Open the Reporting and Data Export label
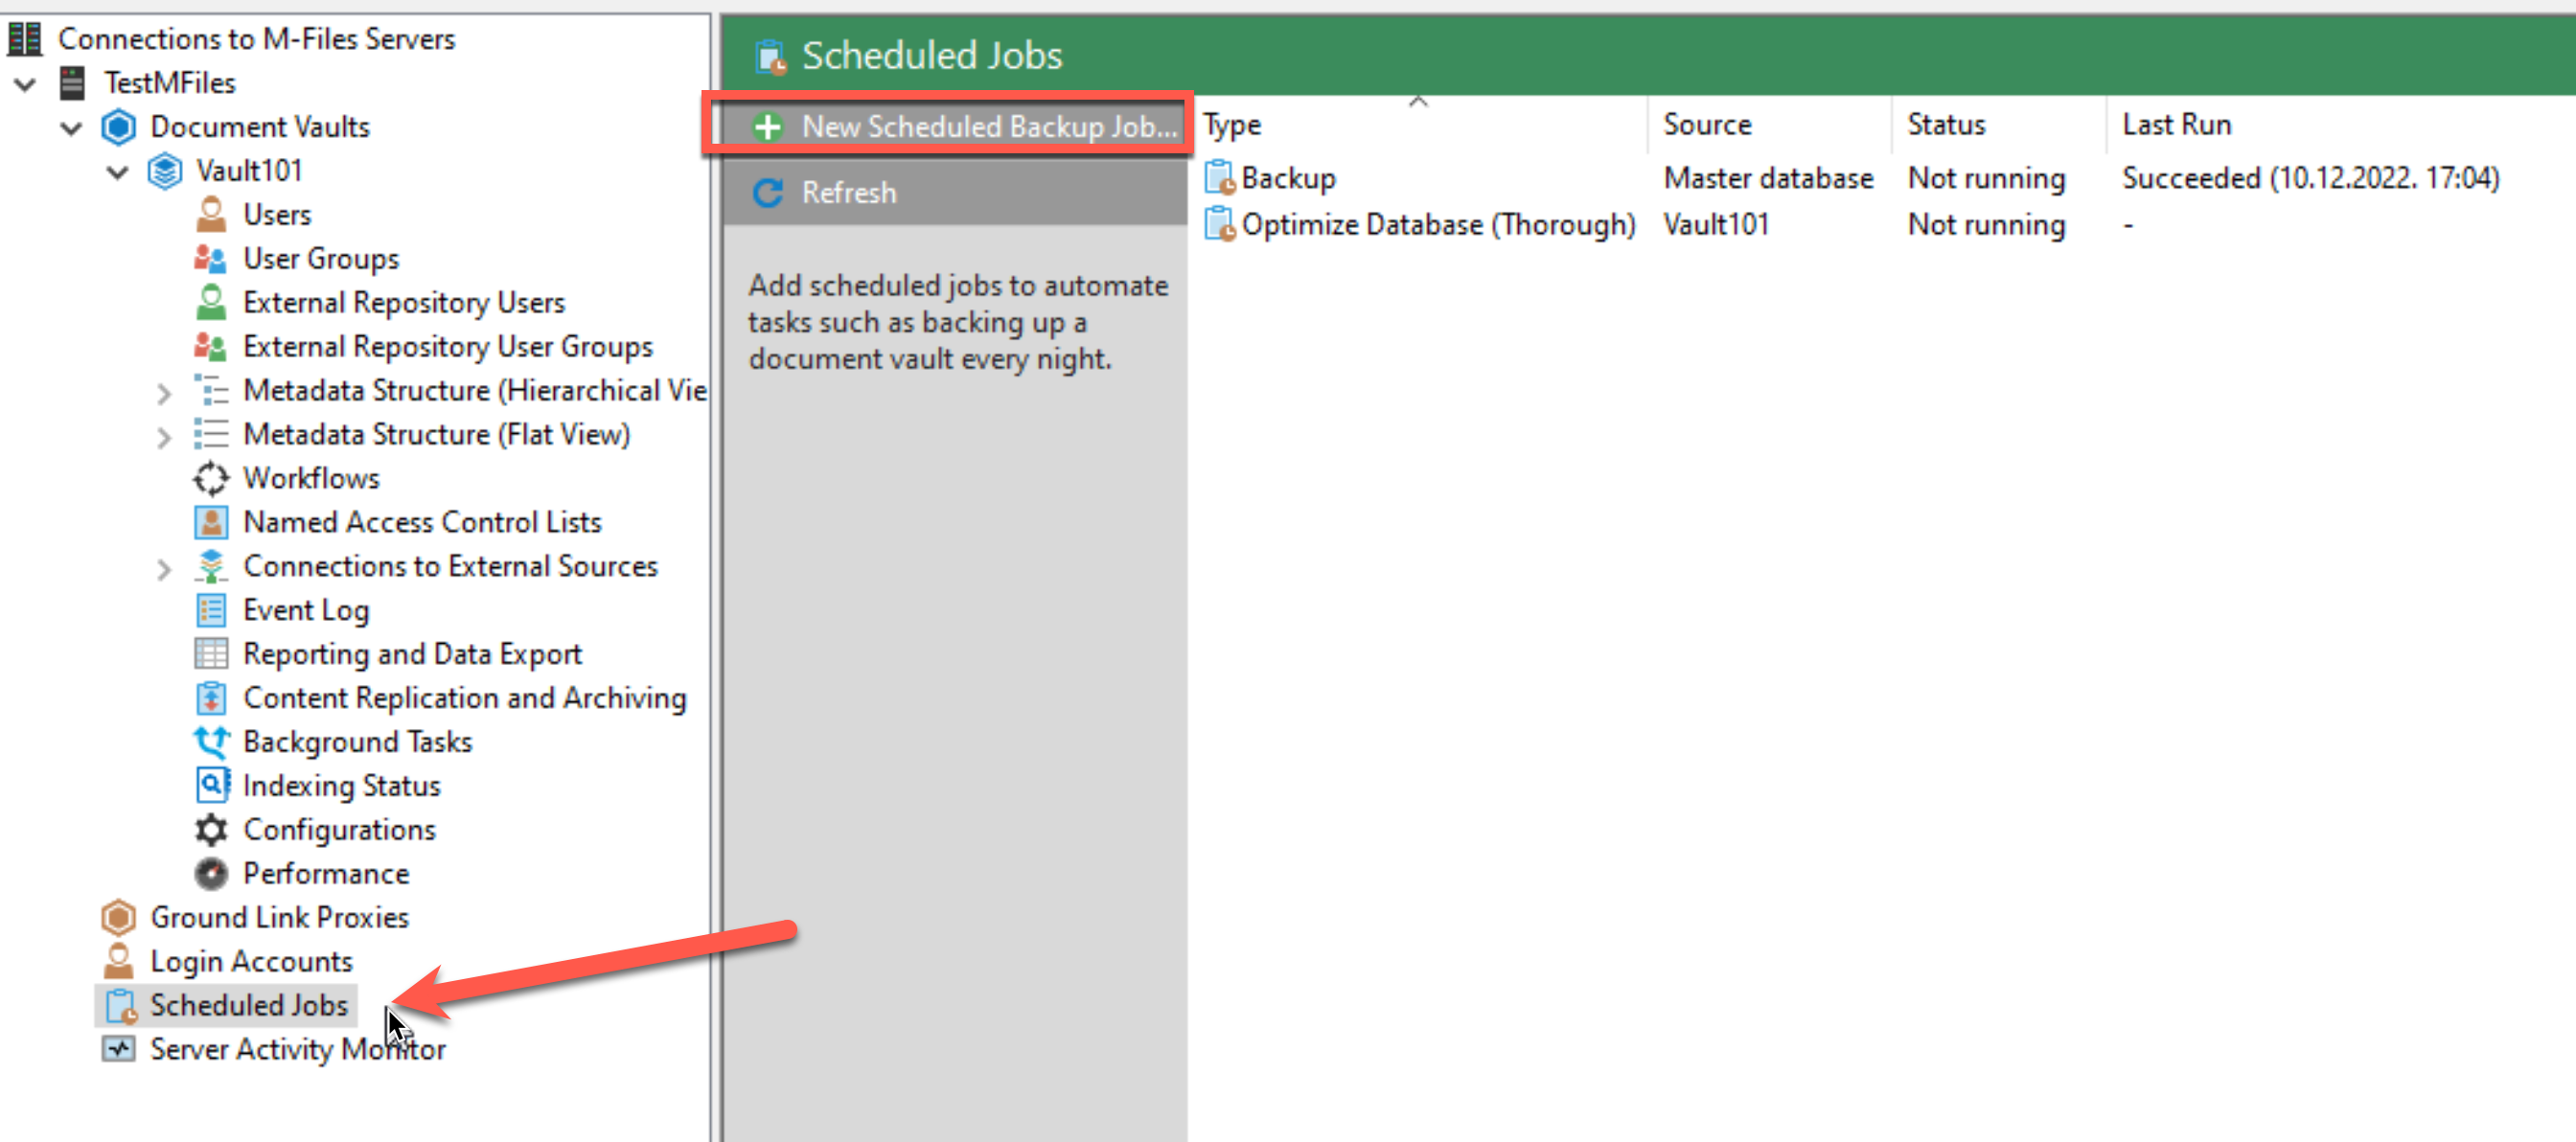Viewport: 2576px width, 1142px height. point(412,654)
